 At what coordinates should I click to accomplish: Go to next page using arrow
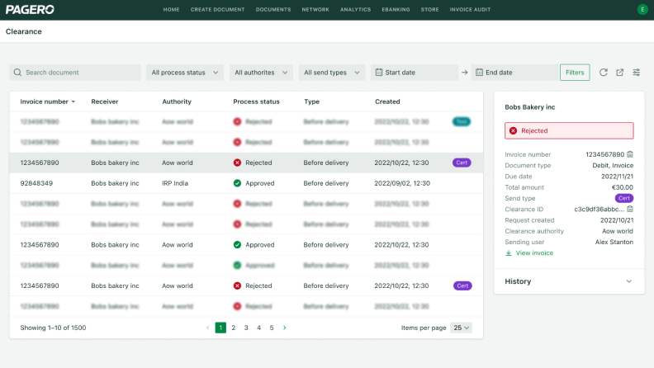[285, 328]
